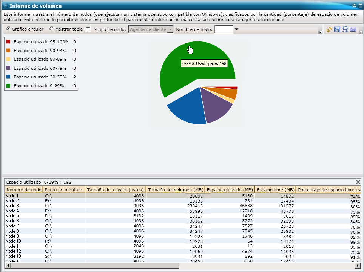Click the blue 30-59% legend swatch
Viewport: 364px width, 272px height.
point(8,77)
